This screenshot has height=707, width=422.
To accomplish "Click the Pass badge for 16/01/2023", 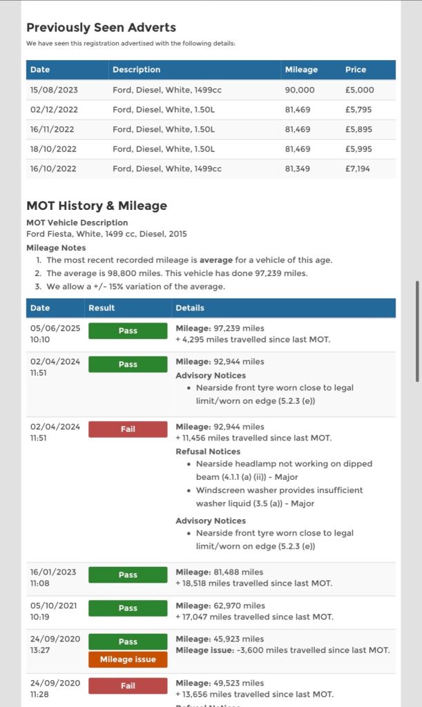I will [128, 574].
